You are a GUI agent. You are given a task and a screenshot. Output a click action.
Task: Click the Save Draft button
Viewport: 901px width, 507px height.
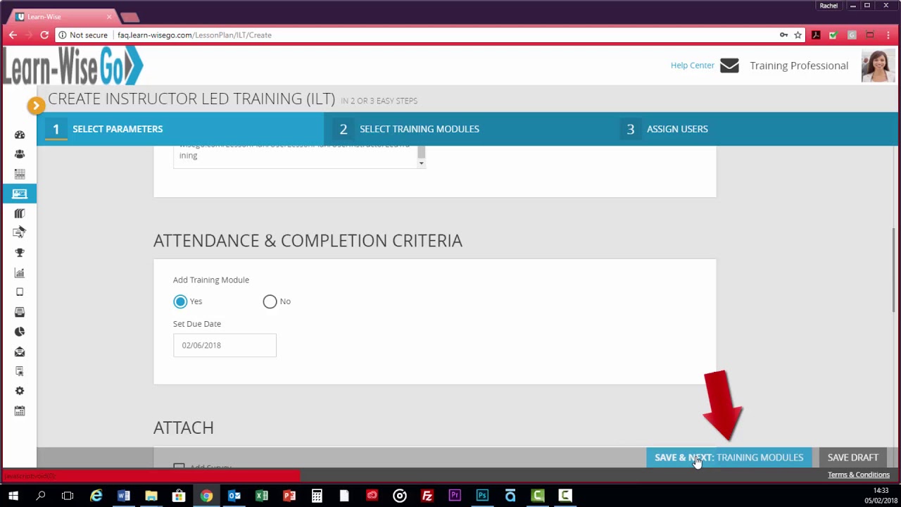tap(852, 458)
